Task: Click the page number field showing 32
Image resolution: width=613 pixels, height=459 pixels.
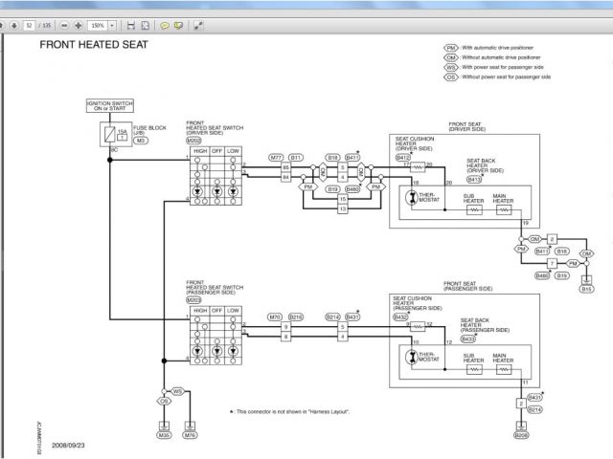Action: click(x=29, y=25)
